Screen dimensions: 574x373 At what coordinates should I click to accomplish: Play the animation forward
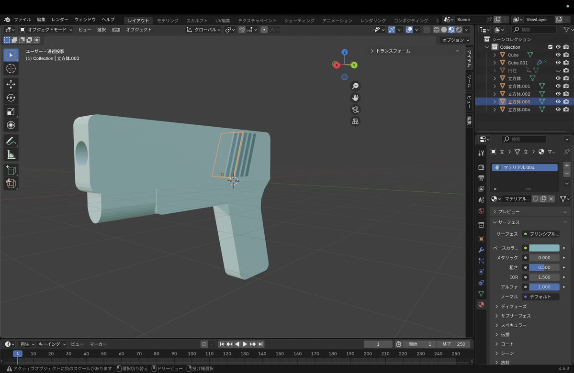pos(245,344)
